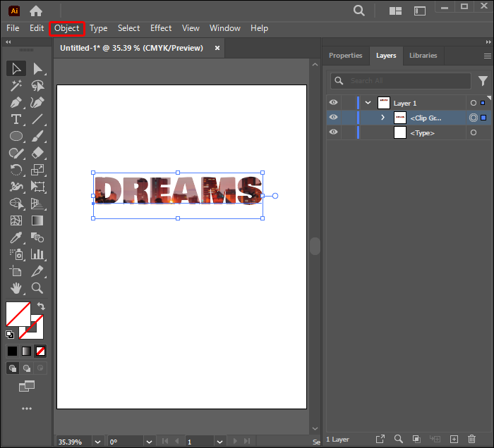Click the Zoom tool in toolbar
This screenshot has height=448, width=494.
pyautogui.click(x=37, y=288)
